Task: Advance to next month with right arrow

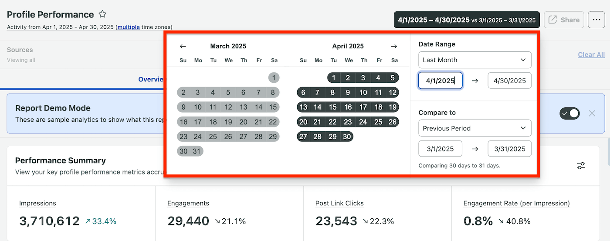Action: click(x=394, y=46)
